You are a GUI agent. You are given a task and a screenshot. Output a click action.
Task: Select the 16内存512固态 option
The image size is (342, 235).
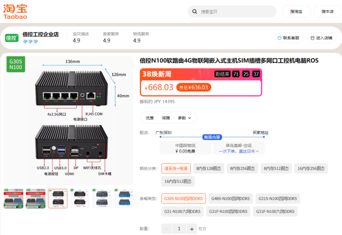pos(178,181)
